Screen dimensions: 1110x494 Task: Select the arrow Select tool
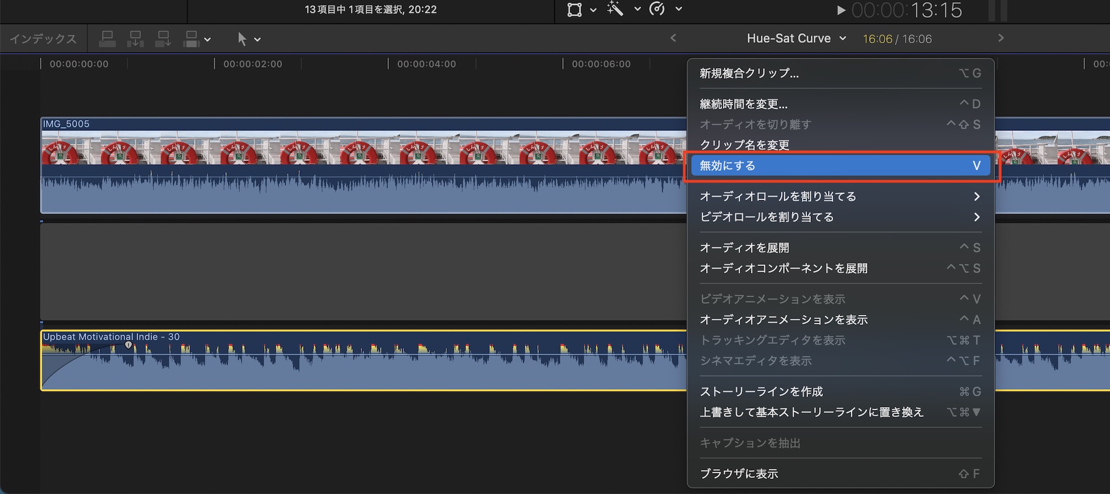[x=242, y=39]
